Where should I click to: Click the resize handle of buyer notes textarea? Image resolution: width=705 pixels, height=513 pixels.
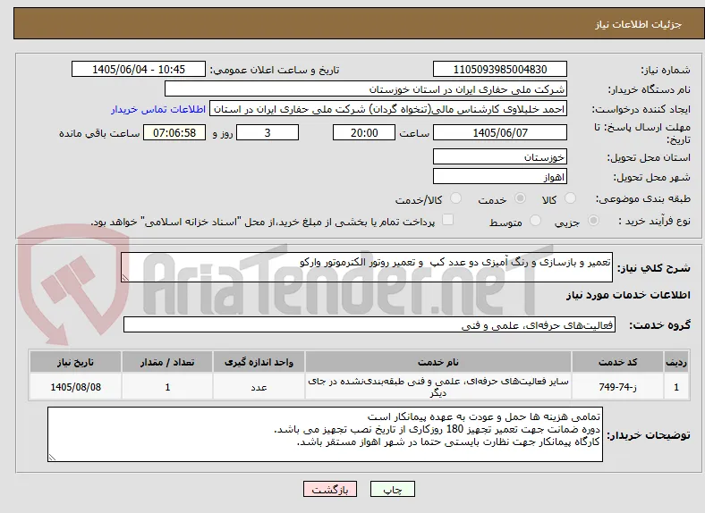pos(52,458)
